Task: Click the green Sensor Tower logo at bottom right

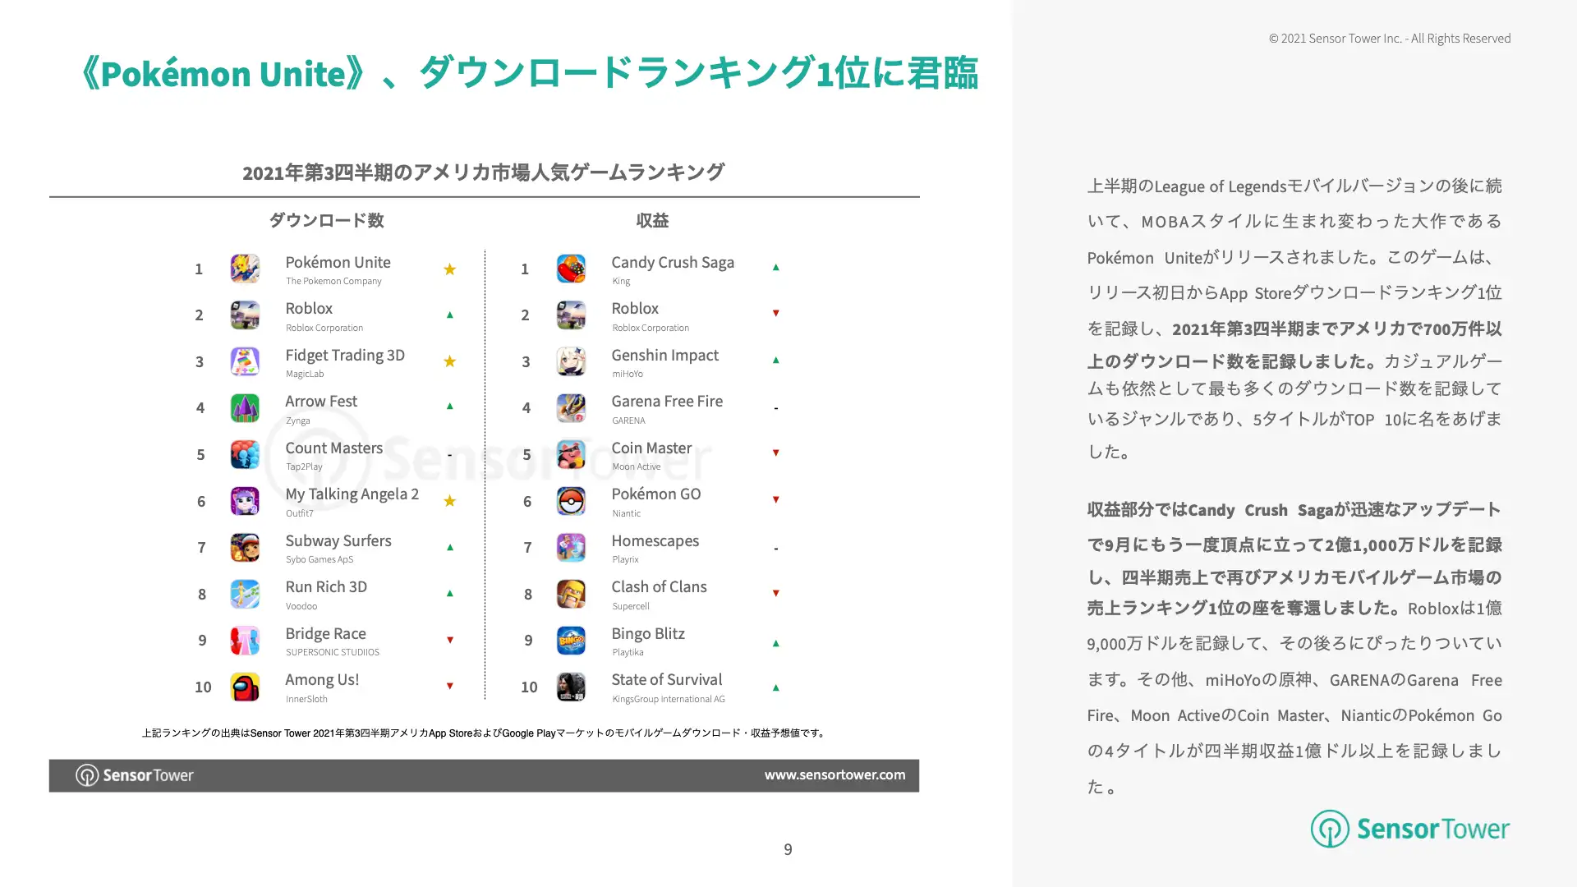Action: 1409,829
